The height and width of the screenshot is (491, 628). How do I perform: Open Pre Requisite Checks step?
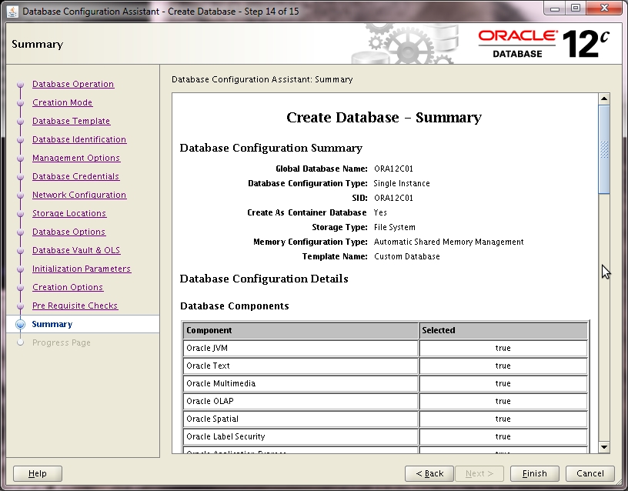(75, 306)
